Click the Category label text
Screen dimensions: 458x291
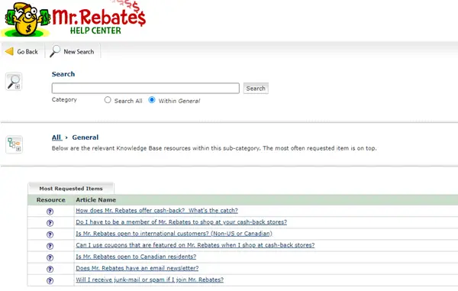tap(64, 99)
